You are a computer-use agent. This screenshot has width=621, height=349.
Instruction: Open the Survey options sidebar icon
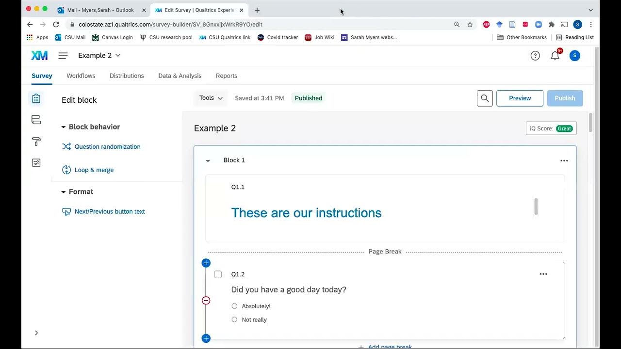(36, 162)
